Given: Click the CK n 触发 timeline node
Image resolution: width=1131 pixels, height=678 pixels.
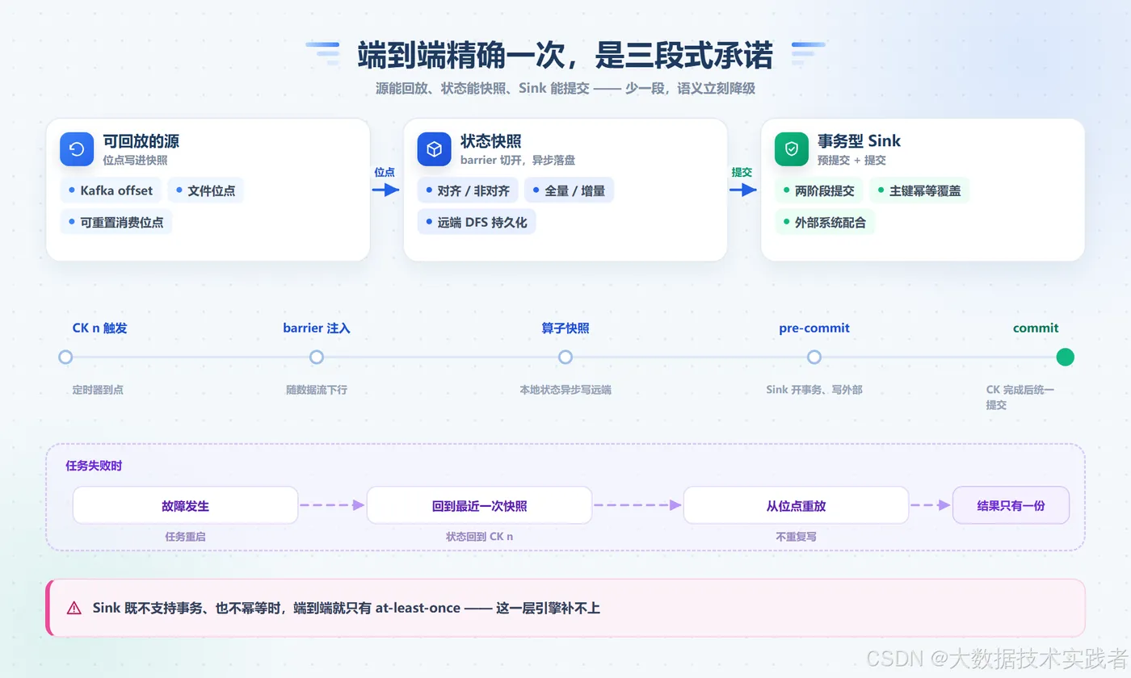Looking at the screenshot, I should [65, 357].
